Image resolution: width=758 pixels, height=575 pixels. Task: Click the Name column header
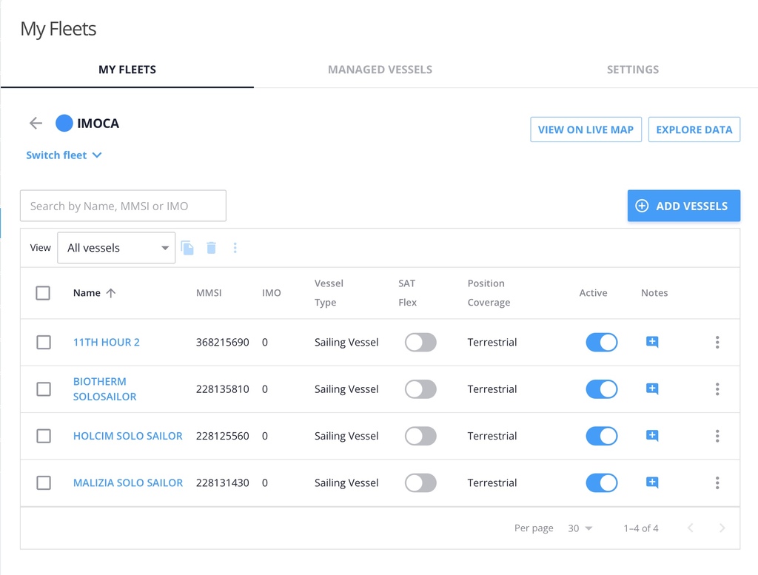(87, 293)
